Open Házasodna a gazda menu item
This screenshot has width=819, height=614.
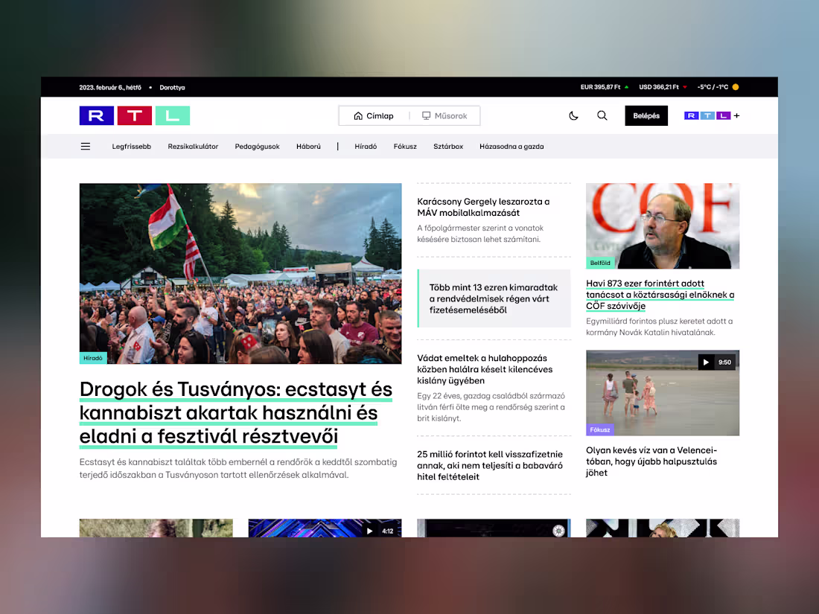tap(512, 147)
